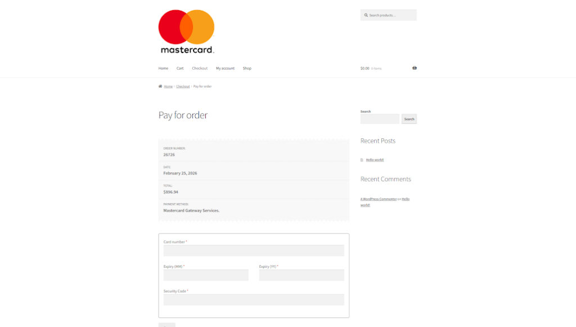
Task: Click the home icon in the breadcrumb
Action: [160, 86]
